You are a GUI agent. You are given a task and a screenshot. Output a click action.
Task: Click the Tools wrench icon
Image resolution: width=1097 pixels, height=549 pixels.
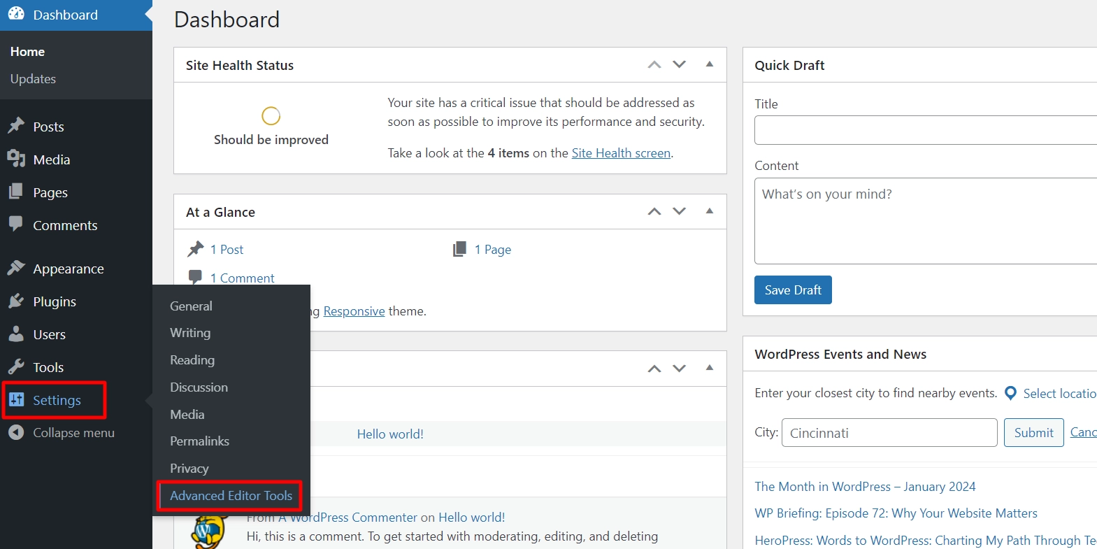click(x=16, y=366)
